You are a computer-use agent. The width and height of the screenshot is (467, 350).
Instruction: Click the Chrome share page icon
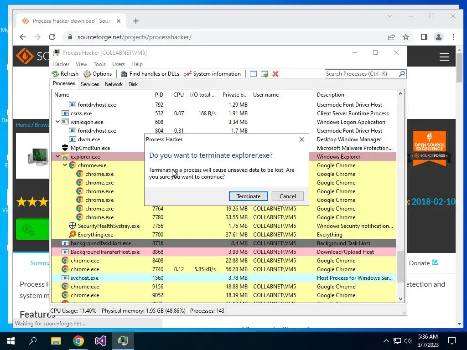(391, 37)
